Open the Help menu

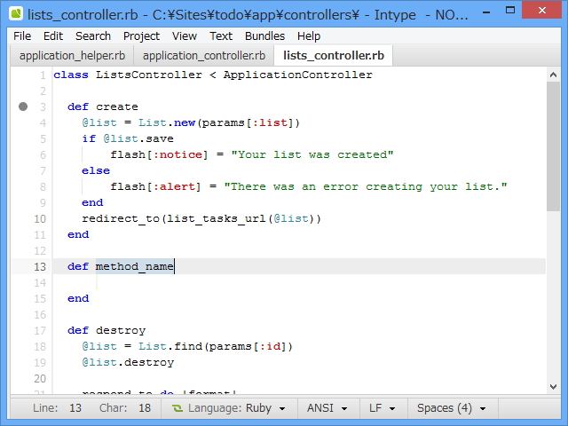309,36
